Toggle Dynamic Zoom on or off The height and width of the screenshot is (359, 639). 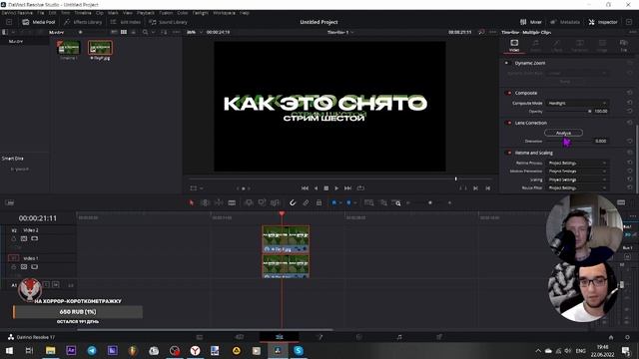(507, 63)
